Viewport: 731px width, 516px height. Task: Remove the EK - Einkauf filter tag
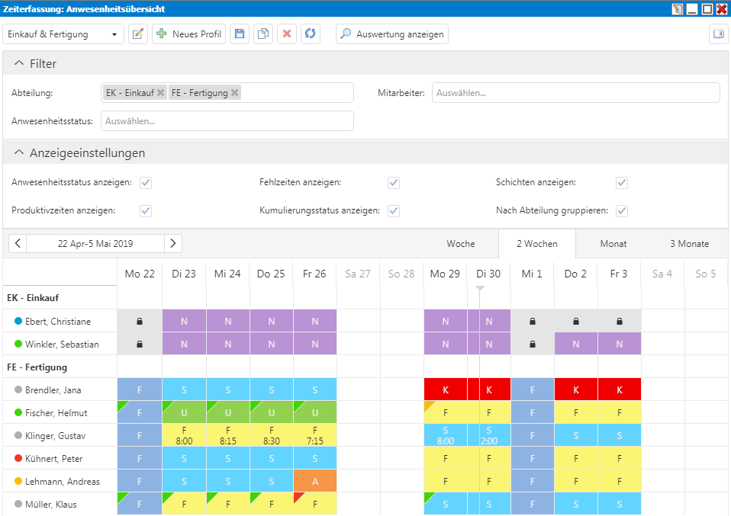tap(160, 93)
